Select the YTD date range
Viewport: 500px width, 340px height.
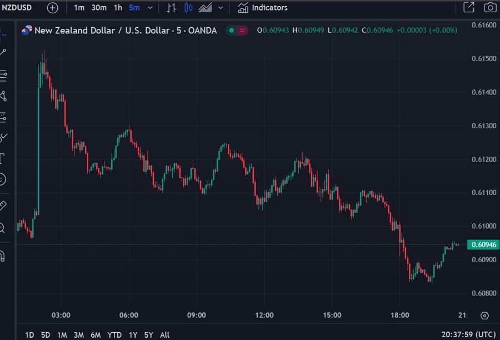click(x=114, y=334)
